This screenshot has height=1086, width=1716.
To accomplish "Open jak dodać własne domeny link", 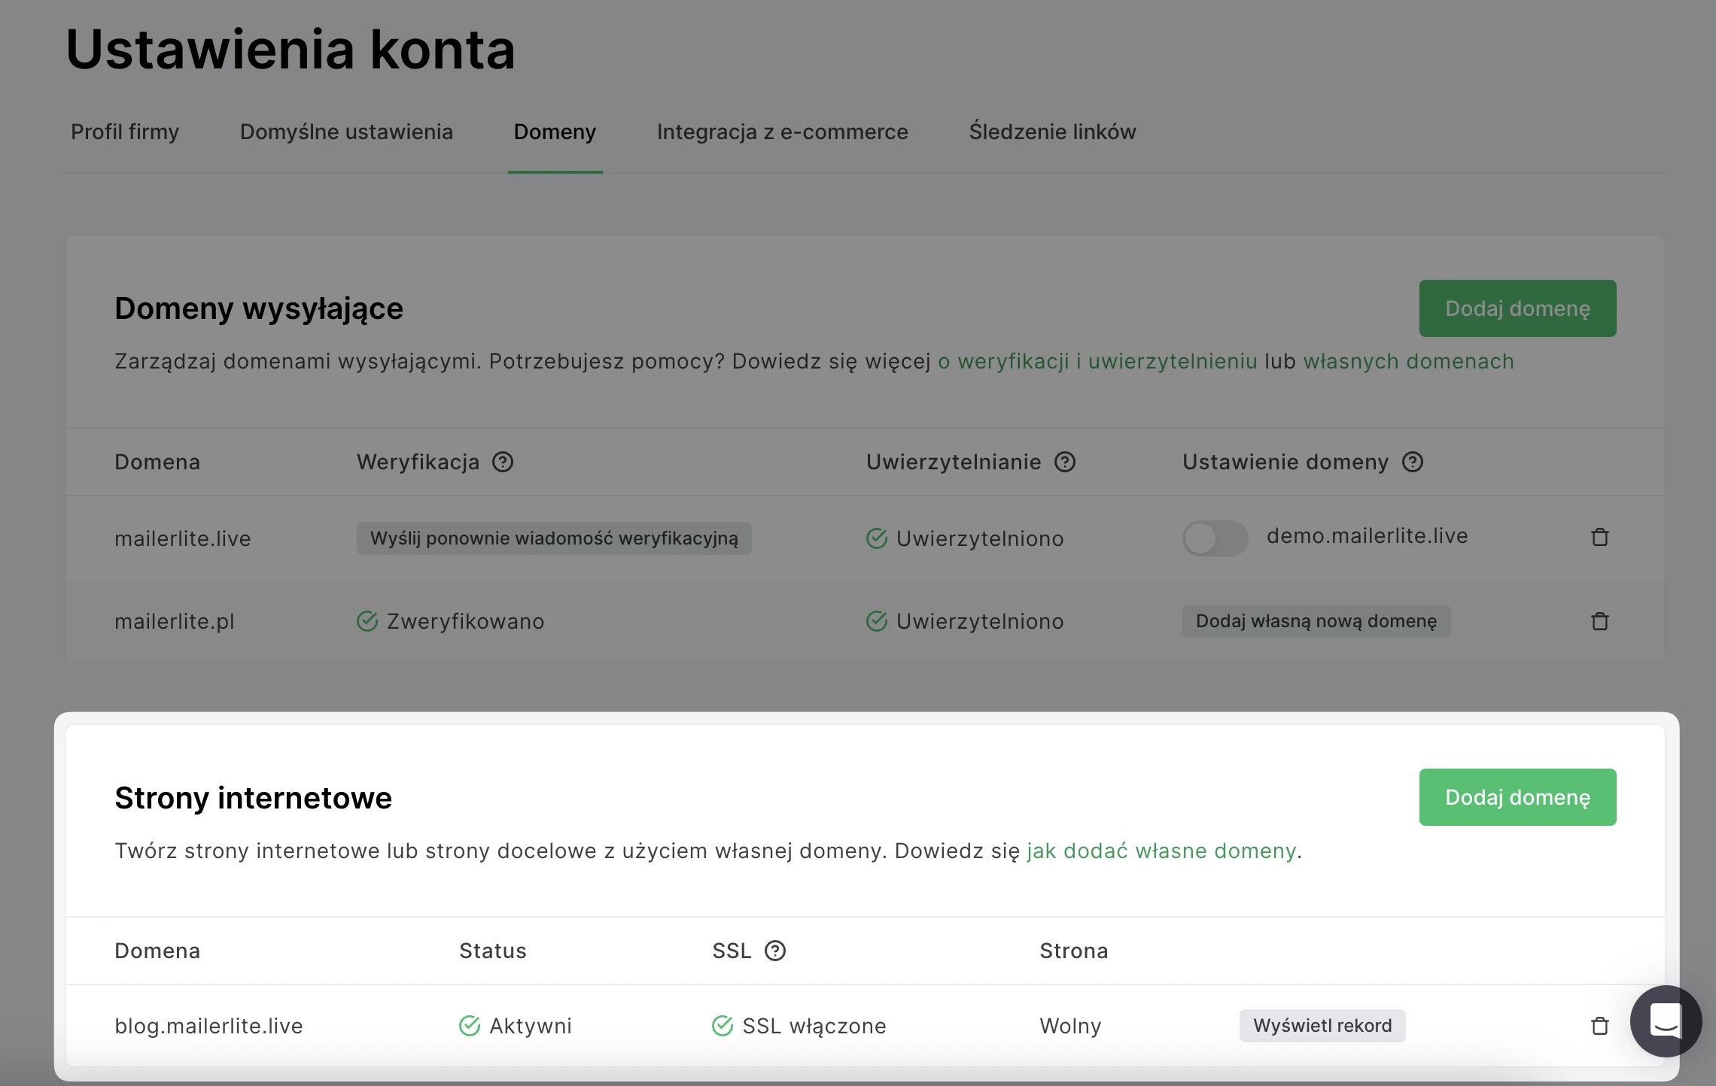I will click(1161, 851).
